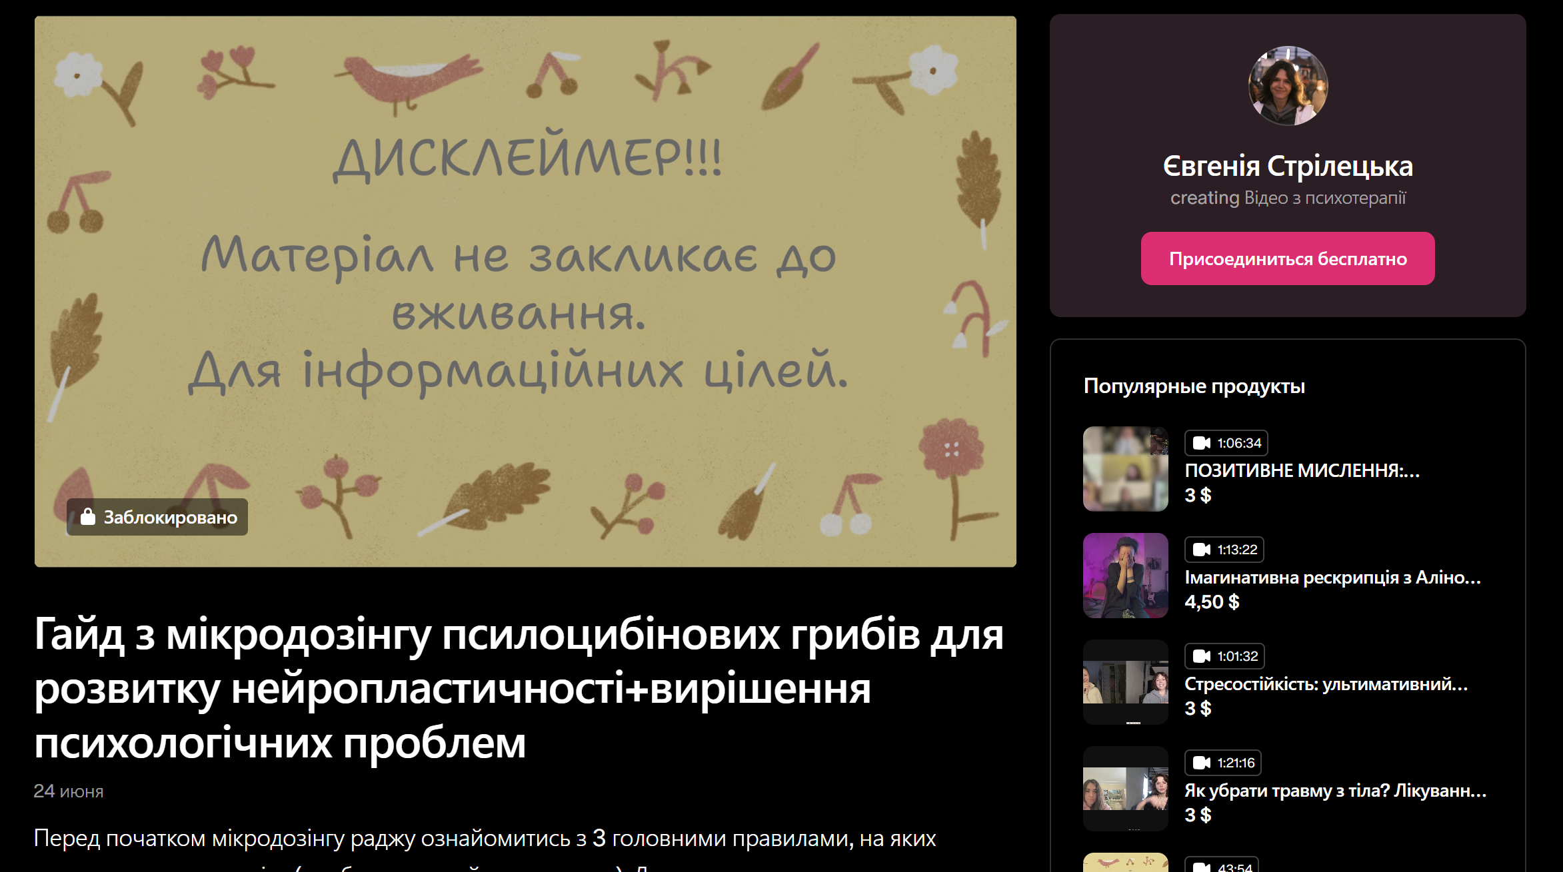Click ПОЗИТИВНЕ МИСЛЕННЯ video thumbnail

[x=1125, y=469]
